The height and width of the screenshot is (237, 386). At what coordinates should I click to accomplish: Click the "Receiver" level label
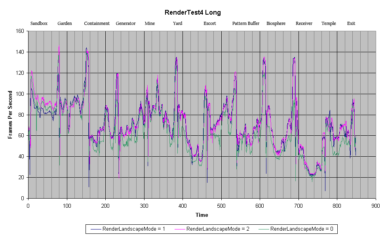(304, 23)
